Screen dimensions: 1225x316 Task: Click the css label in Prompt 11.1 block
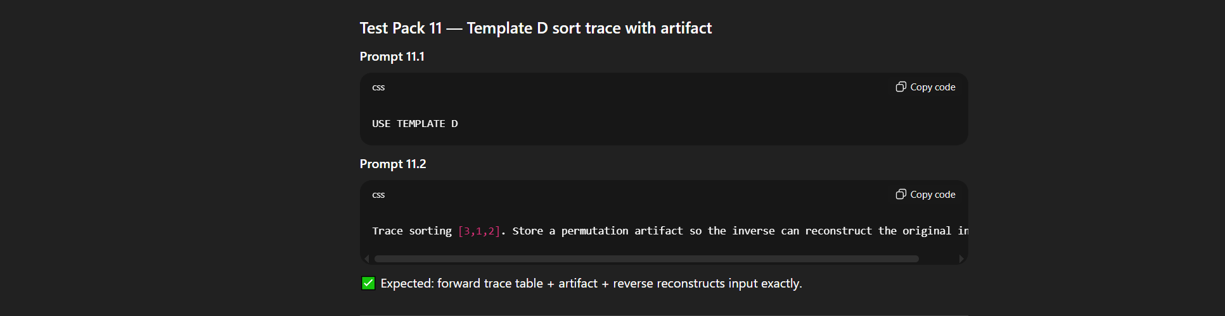(378, 87)
